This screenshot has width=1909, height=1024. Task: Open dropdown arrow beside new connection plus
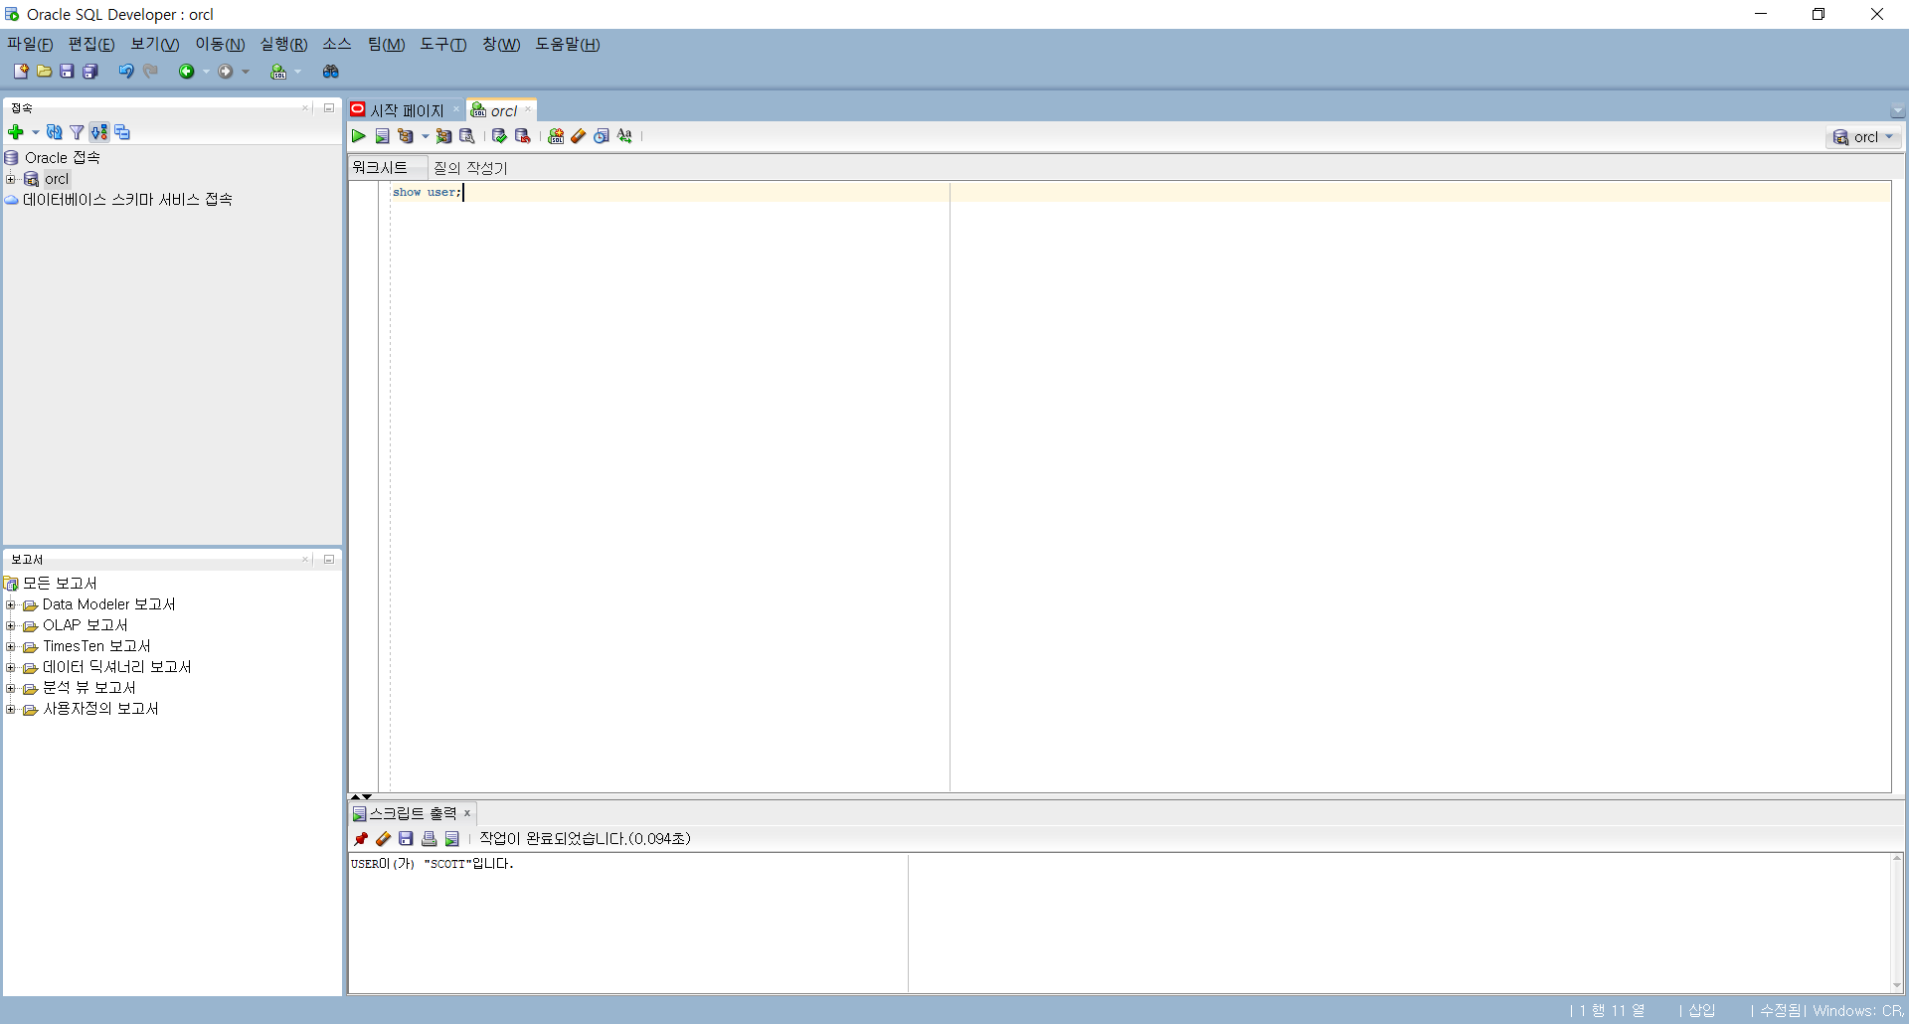[x=36, y=132]
